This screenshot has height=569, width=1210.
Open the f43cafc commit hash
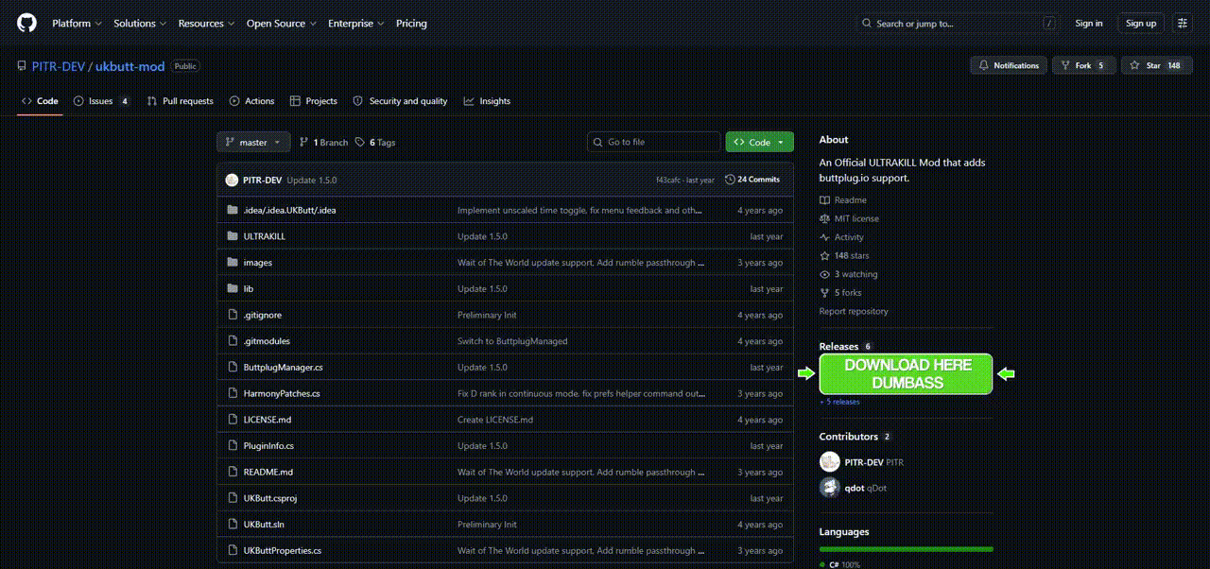coord(669,180)
